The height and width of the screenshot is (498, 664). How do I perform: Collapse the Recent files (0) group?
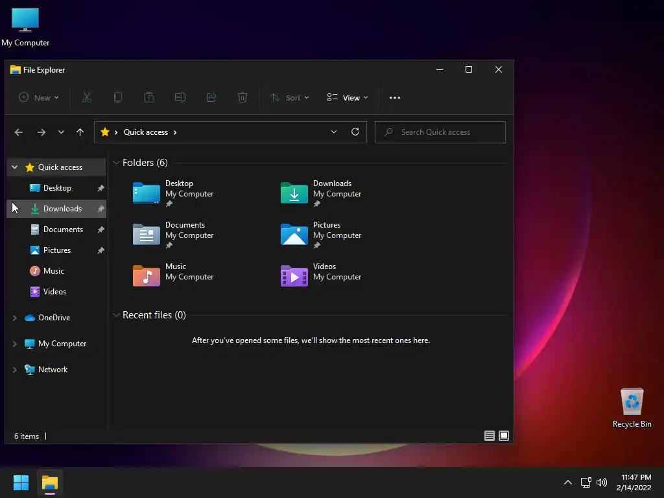(116, 315)
